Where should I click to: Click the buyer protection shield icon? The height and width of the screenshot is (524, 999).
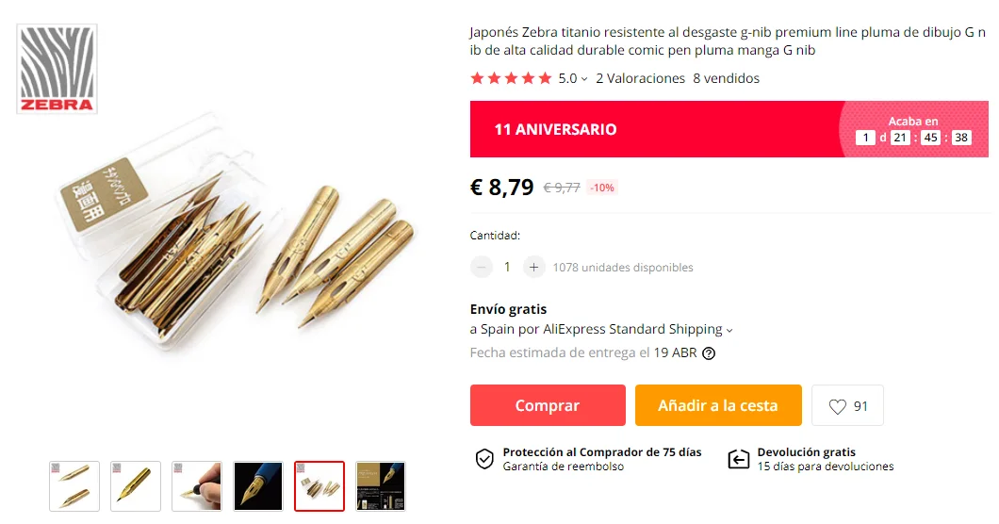pos(484,459)
